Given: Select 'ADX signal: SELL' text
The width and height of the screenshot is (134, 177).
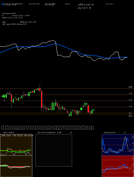Looking at the screenshot, I should pyautogui.click(x=14, y=24).
